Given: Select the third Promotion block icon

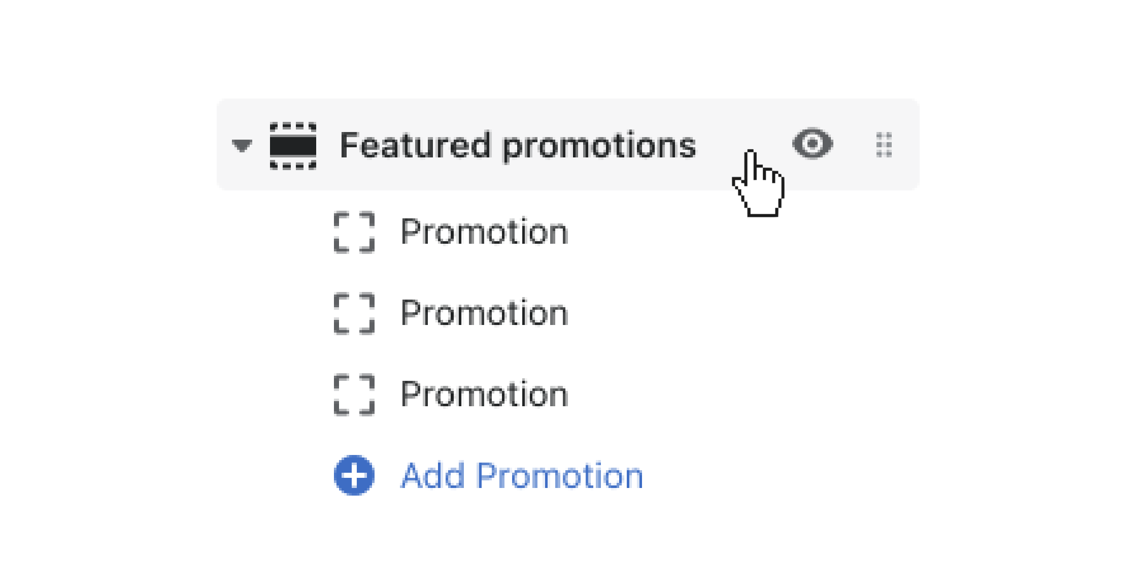Looking at the screenshot, I should coord(354,395).
